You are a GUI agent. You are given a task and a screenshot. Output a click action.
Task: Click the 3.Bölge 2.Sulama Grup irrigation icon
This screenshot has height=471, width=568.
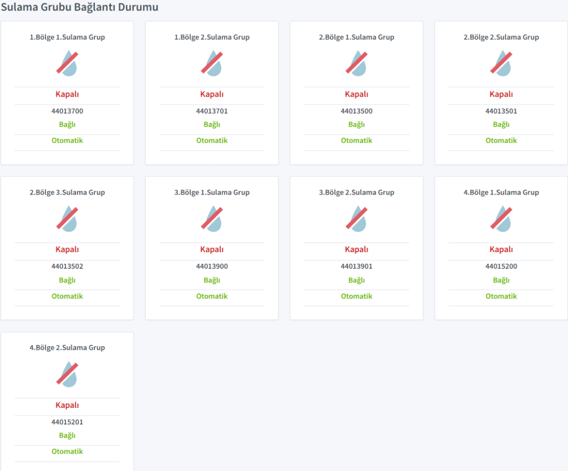tap(357, 218)
